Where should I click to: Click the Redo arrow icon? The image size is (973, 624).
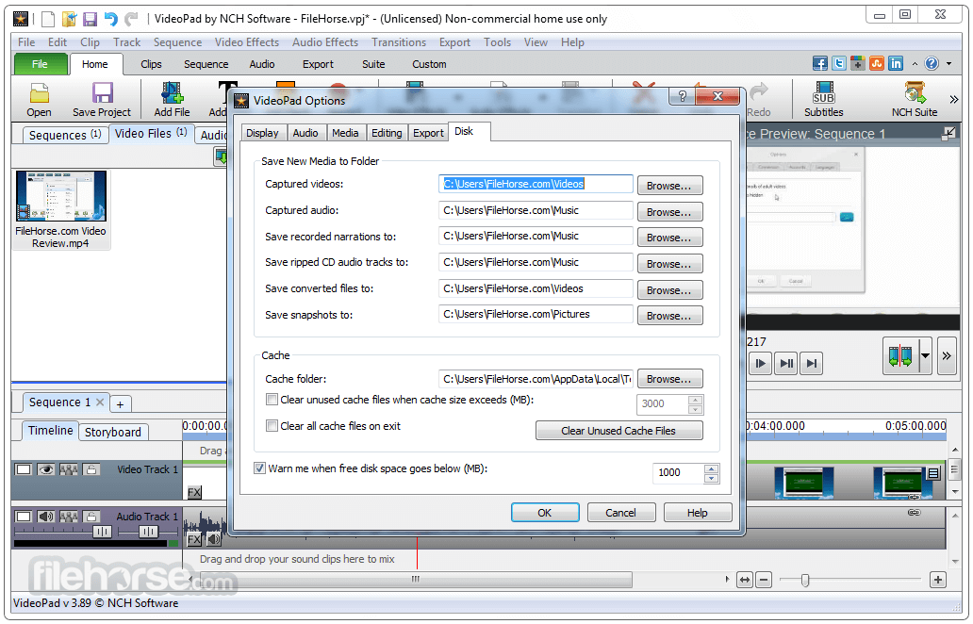[x=758, y=93]
